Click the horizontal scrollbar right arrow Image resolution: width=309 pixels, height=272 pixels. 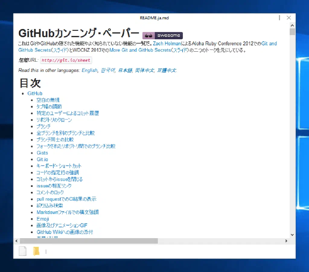coord(286,241)
